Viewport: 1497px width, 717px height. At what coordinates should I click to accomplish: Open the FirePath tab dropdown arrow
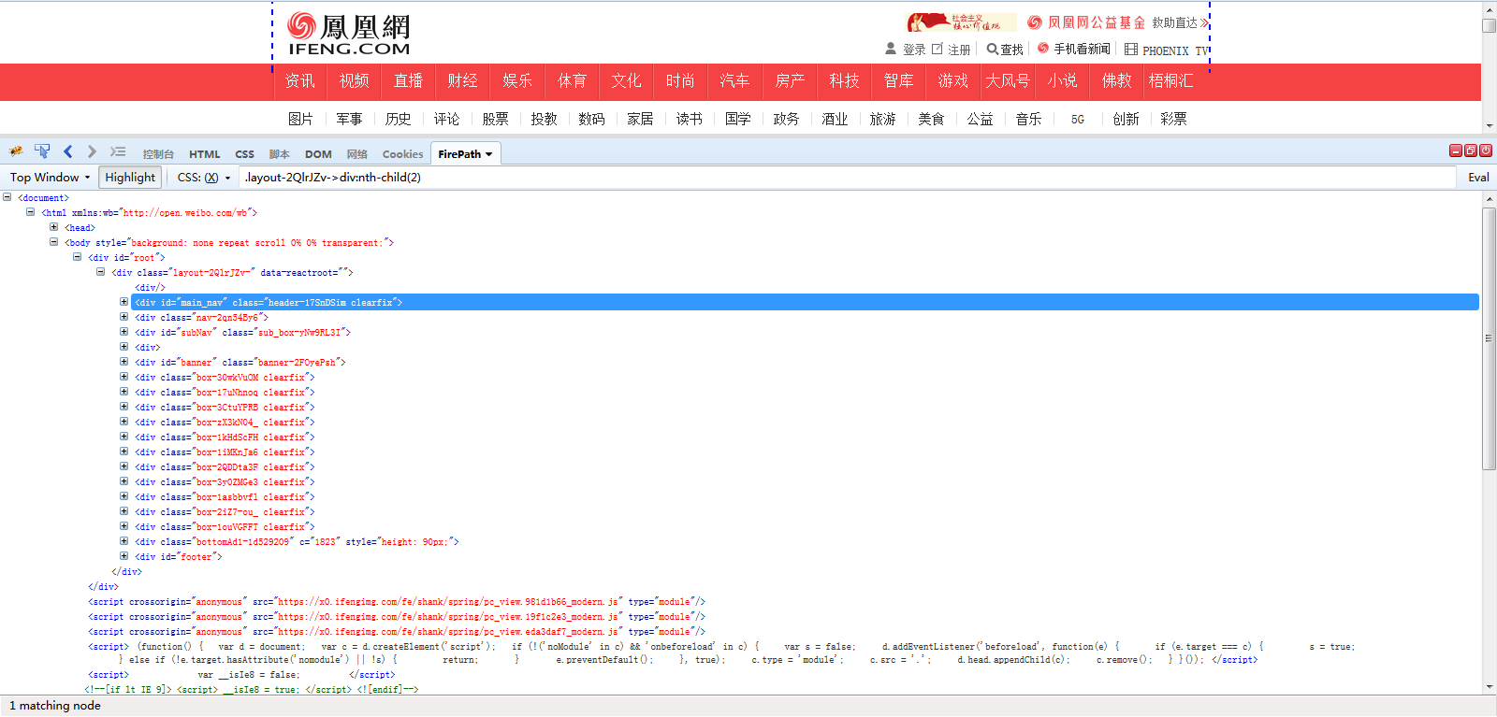tap(488, 154)
